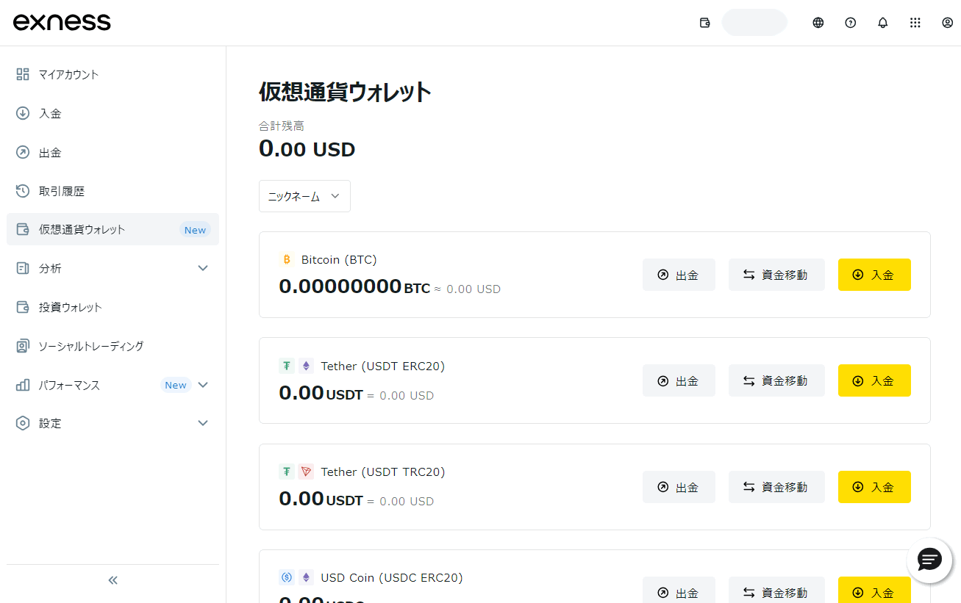The width and height of the screenshot is (961, 603).
Task: Open 入金 in the sidebar
Action: point(112,113)
